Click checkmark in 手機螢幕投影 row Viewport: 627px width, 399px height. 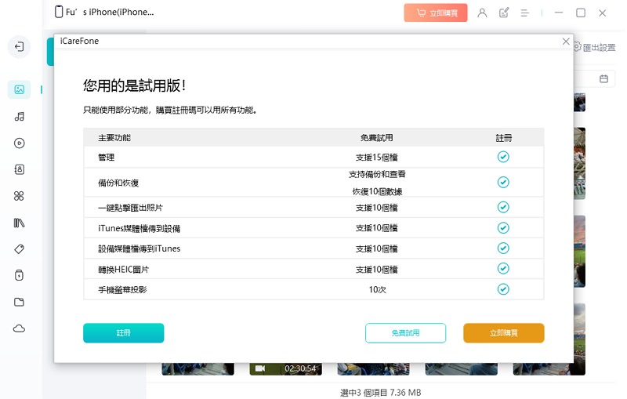click(503, 289)
